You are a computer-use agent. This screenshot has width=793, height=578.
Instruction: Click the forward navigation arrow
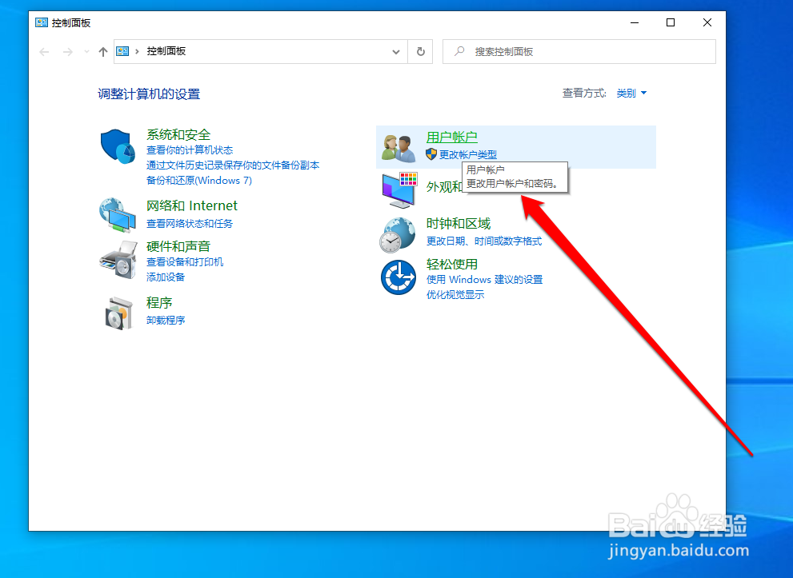(67, 51)
